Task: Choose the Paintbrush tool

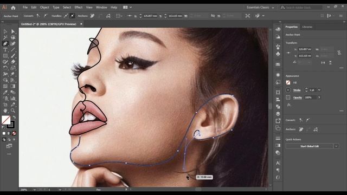Action: (13, 56)
